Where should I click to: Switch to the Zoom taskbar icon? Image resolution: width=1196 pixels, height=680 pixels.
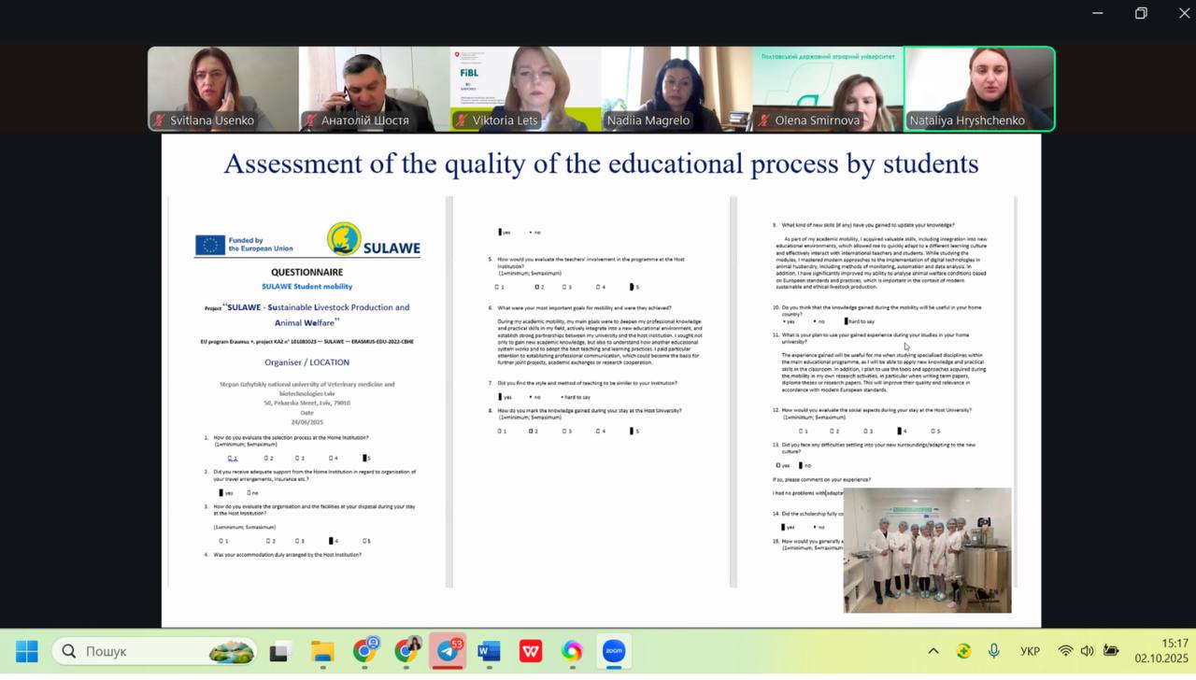tap(614, 651)
